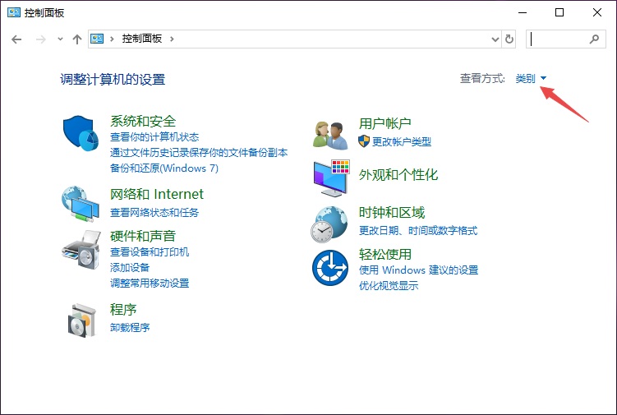Open 网络和 Internet category heading
Image resolution: width=617 pixels, height=415 pixels.
(x=157, y=194)
